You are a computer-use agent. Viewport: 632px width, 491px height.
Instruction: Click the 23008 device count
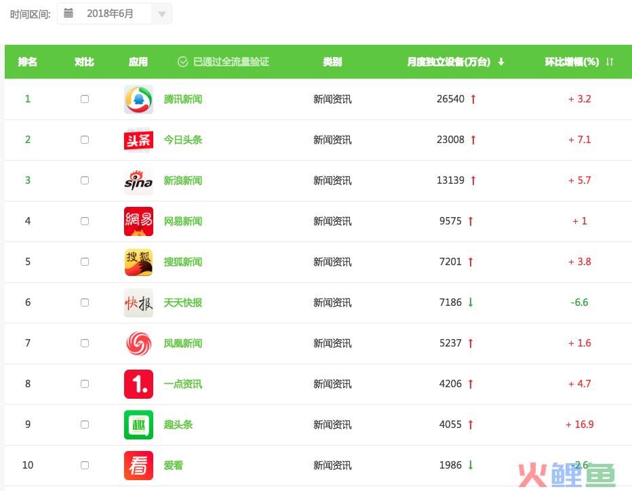click(x=451, y=140)
